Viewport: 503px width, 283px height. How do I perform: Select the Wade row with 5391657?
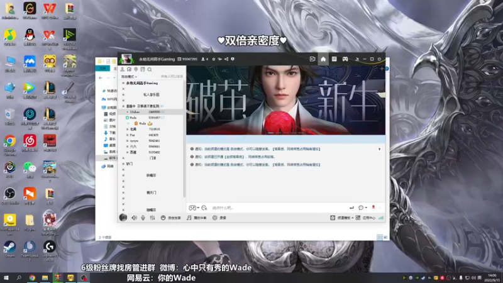tap(151, 118)
